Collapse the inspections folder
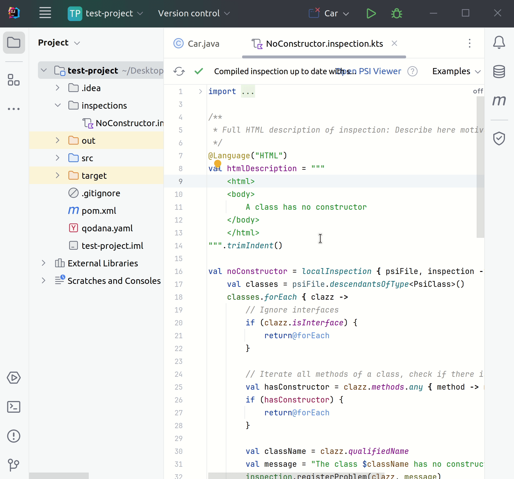 (57, 105)
